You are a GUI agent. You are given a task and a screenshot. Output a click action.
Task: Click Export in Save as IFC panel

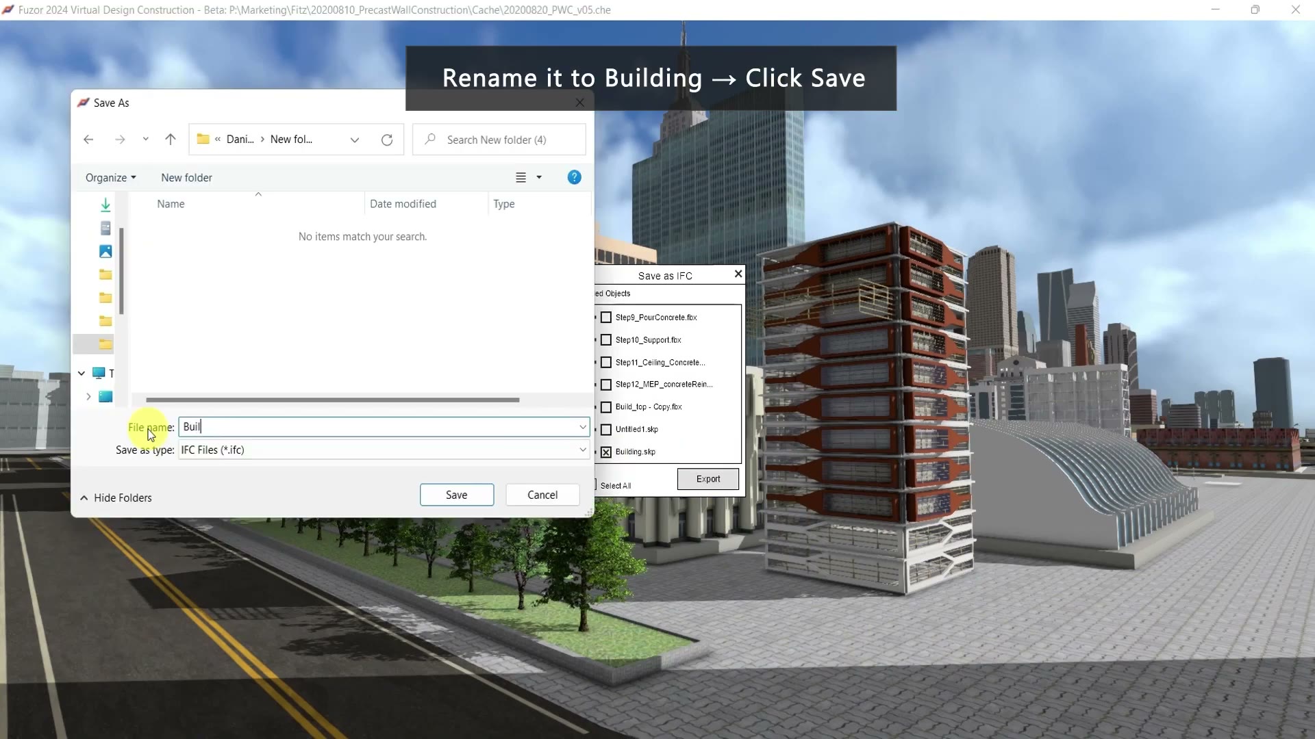(x=708, y=479)
